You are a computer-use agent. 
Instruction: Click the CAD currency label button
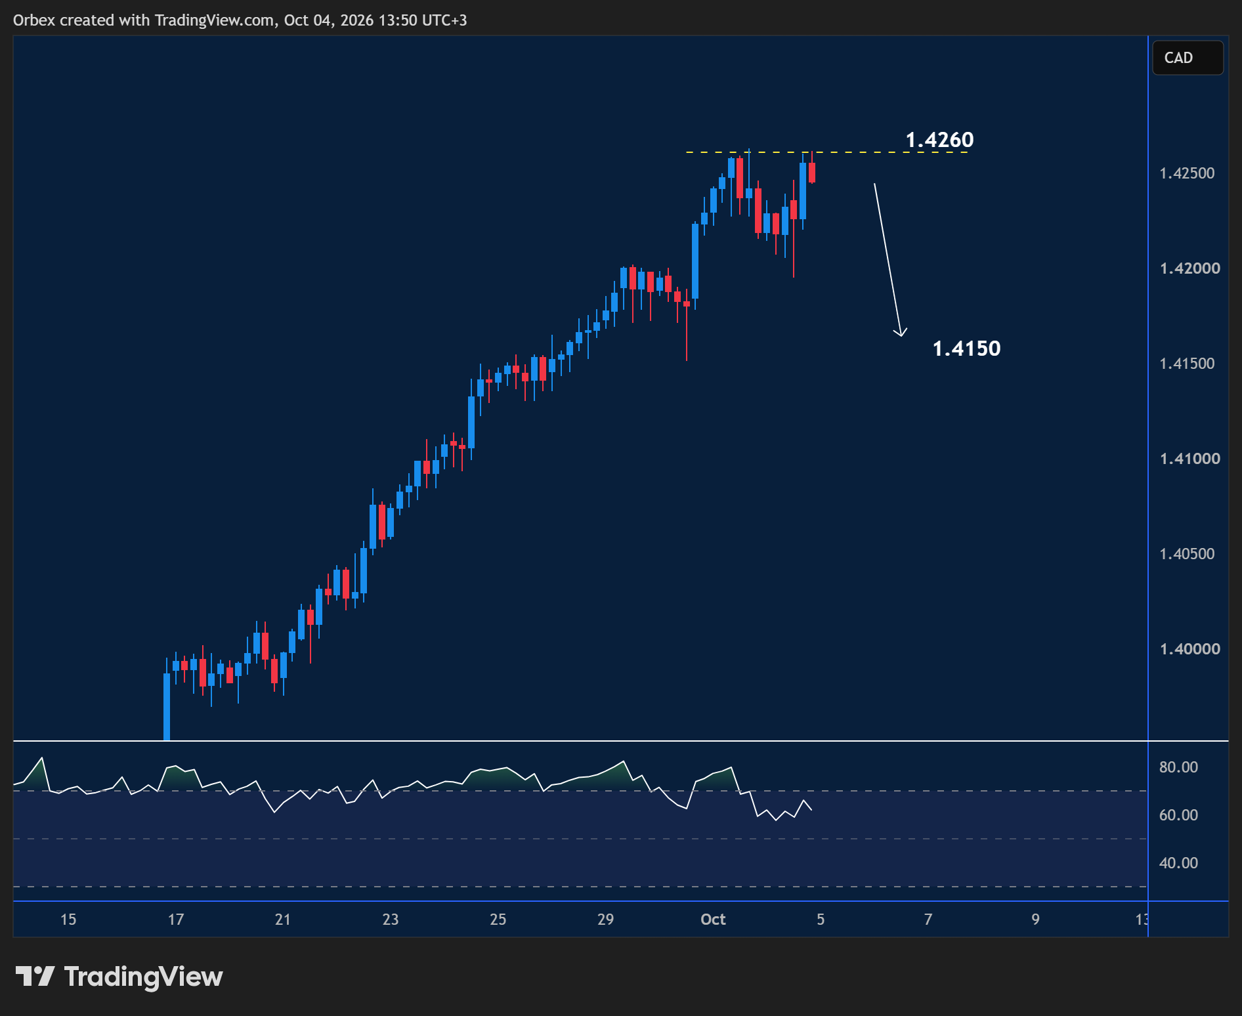pyautogui.click(x=1188, y=58)
